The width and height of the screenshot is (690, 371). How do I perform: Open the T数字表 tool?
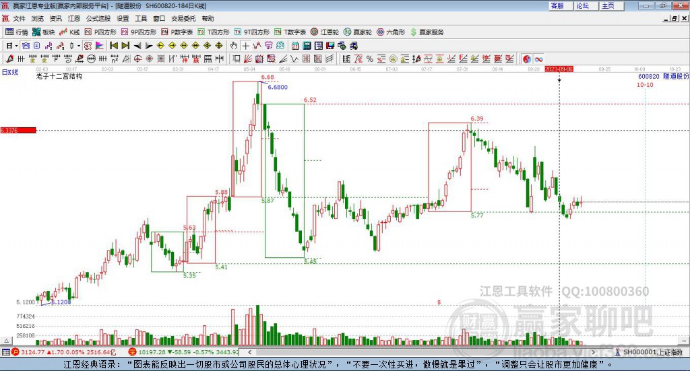290,32
